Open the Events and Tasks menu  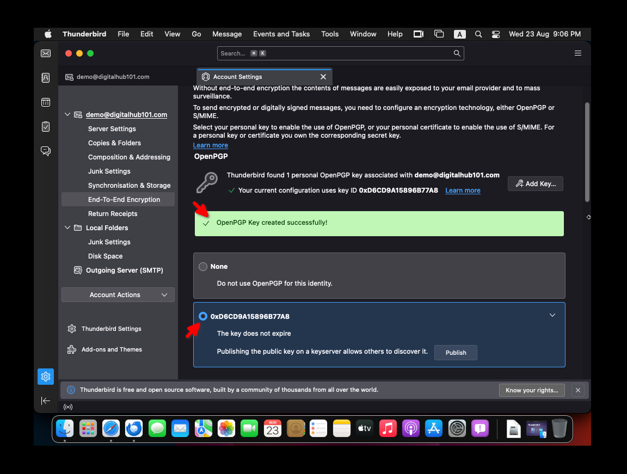pos(281,34)
